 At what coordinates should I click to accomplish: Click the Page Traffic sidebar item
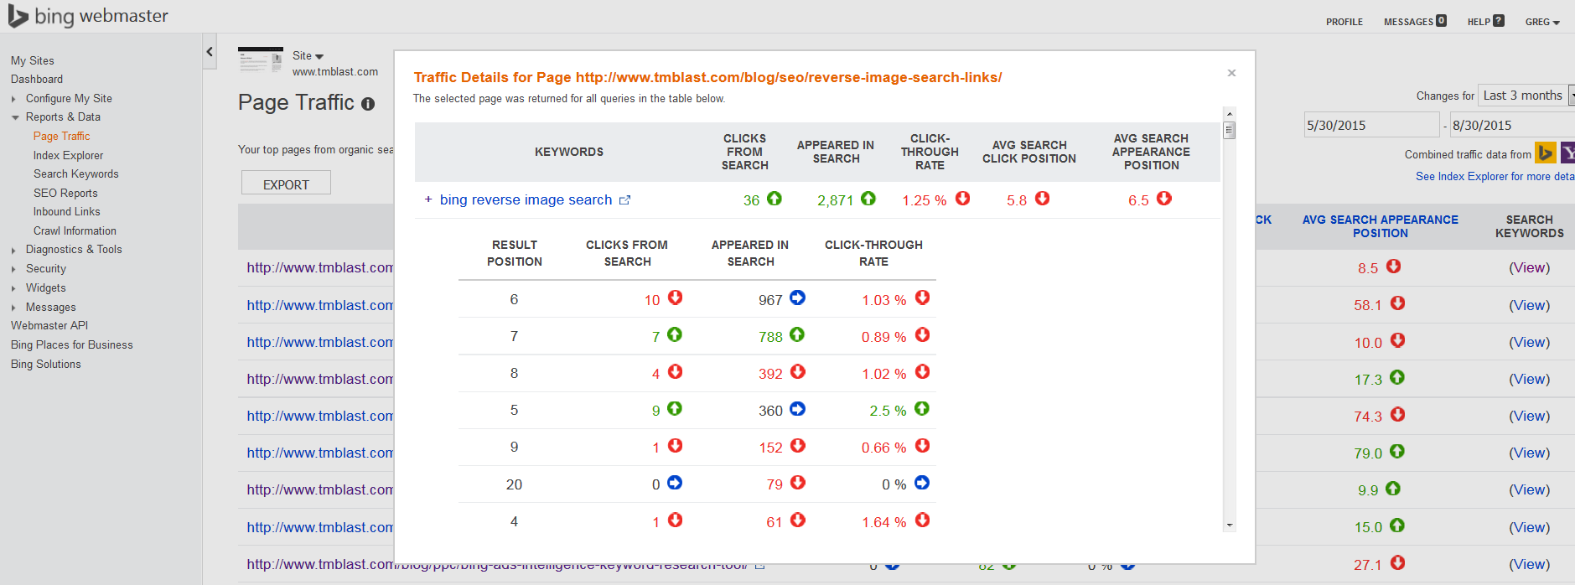[x=61, y=137]
